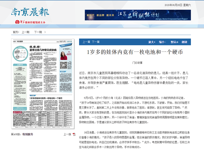Go to the 首页 home link
The height and width of the screenshot is (153, 204).
(x=15, y=32)
